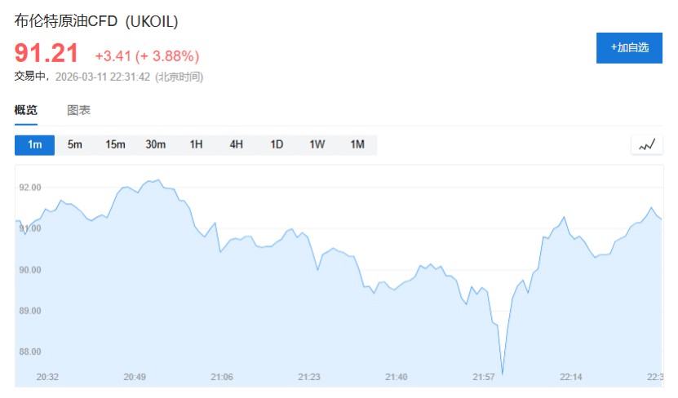
Task: Add UKOIL to watchlist with +加自选
Action: point(629,48)
